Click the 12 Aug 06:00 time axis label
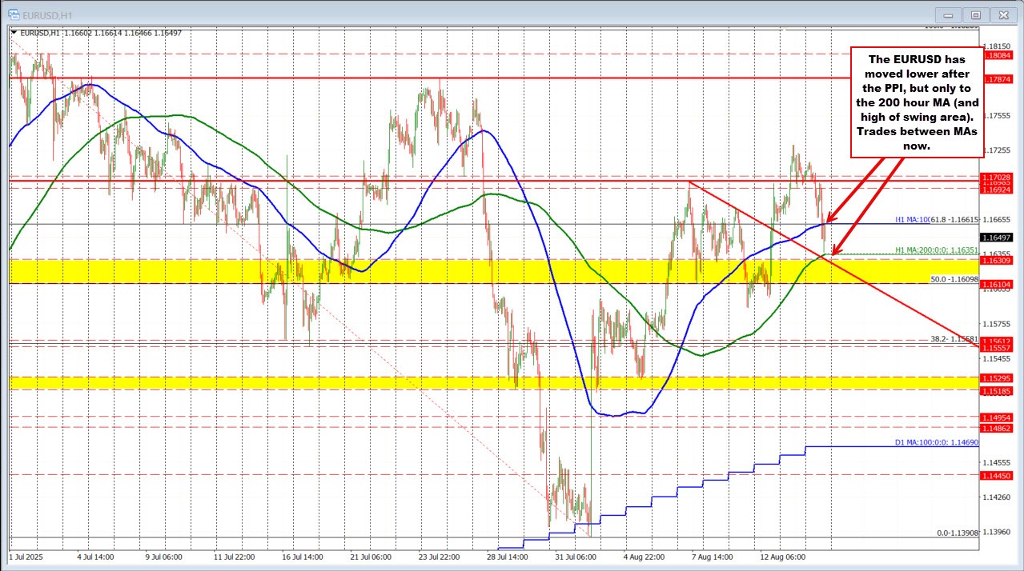Image resolution: width=1024 pixels, height=571 pixels. pos(783,556)
